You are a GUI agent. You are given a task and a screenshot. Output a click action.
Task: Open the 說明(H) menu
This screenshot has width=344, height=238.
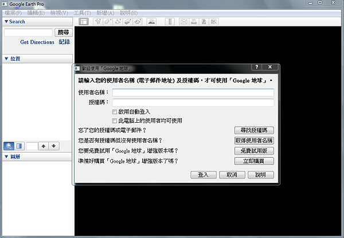pos(129,13)
